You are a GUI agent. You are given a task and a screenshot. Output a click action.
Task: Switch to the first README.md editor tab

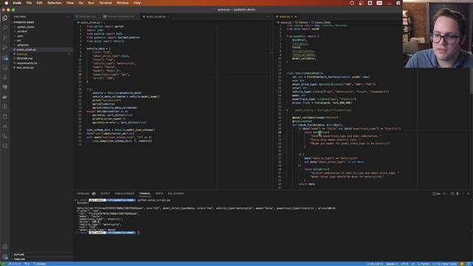click(87, 16)
